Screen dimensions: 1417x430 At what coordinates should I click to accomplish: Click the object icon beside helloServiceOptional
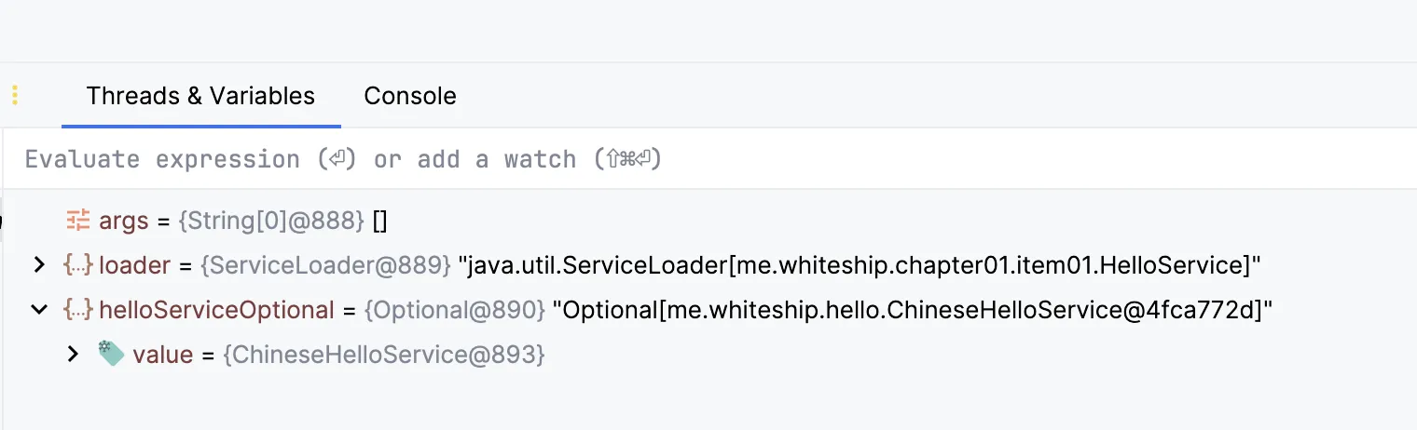coord(77,310)
